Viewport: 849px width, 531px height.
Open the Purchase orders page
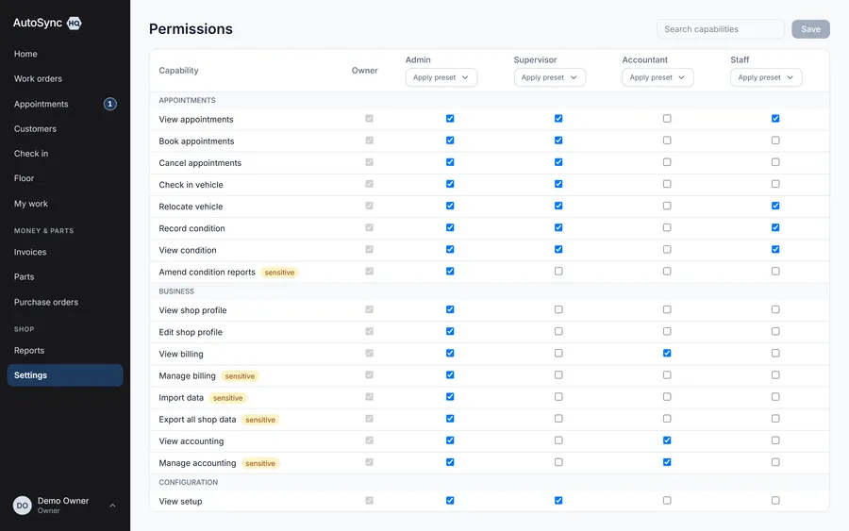tap(46, 302)
